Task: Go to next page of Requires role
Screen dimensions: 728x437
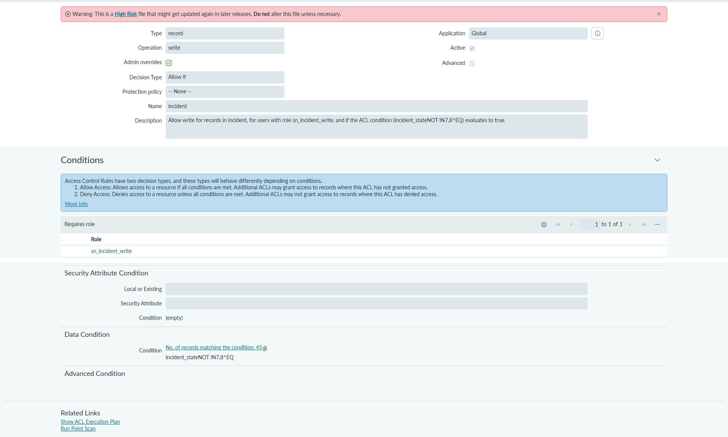Action: tap(630, 225)
